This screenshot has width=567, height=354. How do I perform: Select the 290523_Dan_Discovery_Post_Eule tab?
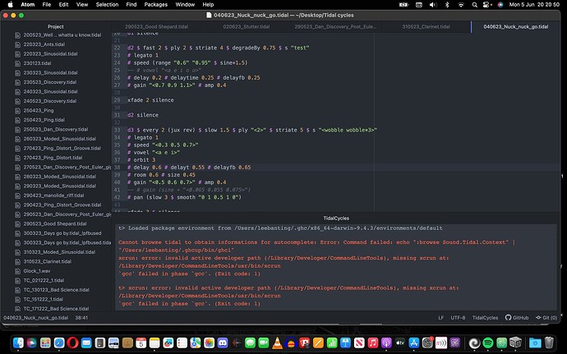tap(335, 27)
